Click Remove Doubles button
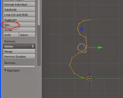 (x=19, y=56)
